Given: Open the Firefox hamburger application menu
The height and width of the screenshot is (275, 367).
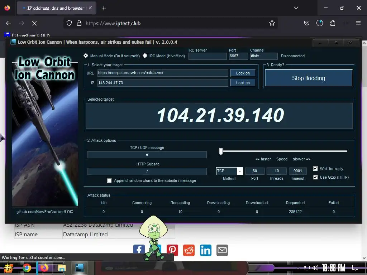Looking at the screenshot, I should pyautogui.click(x=358, y=23).
